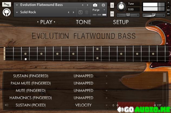The height and width of the screenshot is (113, 171).
Task: Click the white note marker on the fretboard
Action: [x=26, y=59]
